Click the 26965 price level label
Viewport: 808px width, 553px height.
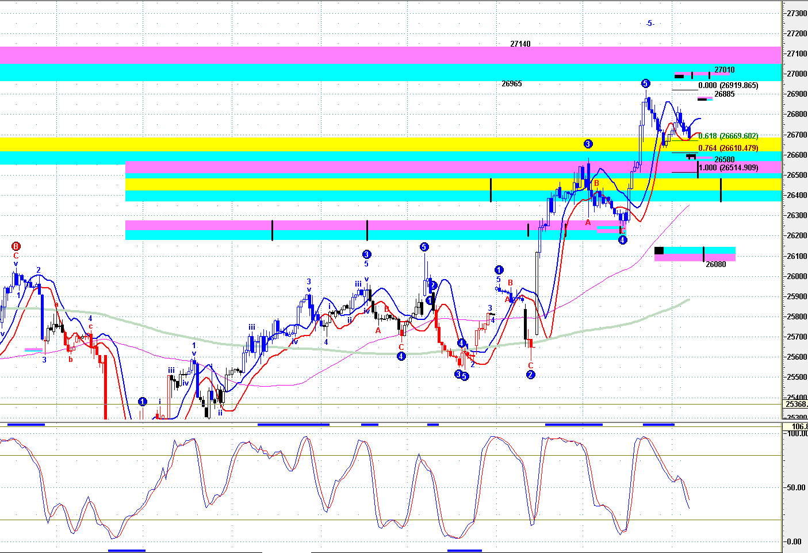click(511, 83)
